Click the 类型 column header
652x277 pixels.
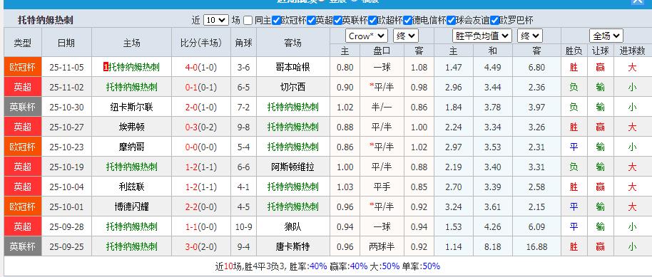22,43
